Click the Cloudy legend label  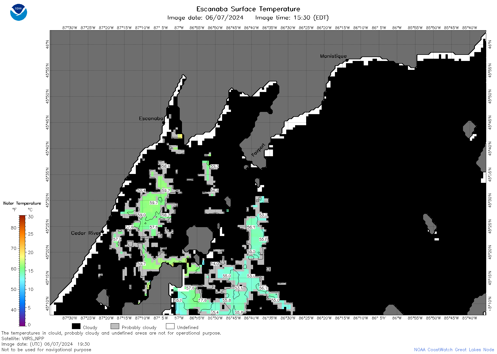pyautogui.click(x=90, y=327)
